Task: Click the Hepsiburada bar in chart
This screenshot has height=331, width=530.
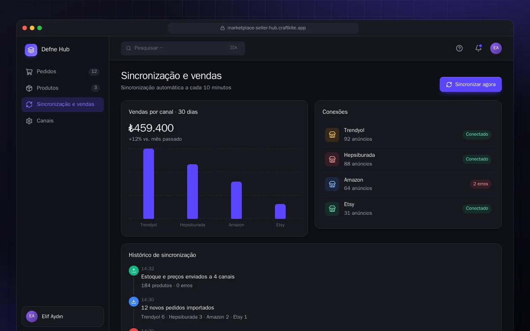Action: point(193,192)
